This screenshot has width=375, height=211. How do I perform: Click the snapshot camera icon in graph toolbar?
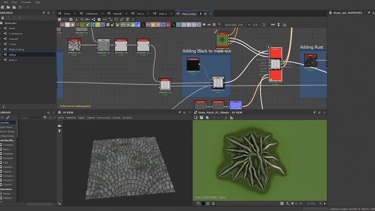coord(71,19)
